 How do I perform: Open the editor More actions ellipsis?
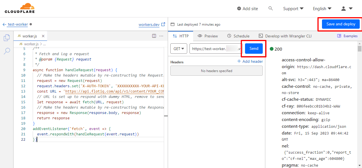pyautogui.click(x=161, y=36)
